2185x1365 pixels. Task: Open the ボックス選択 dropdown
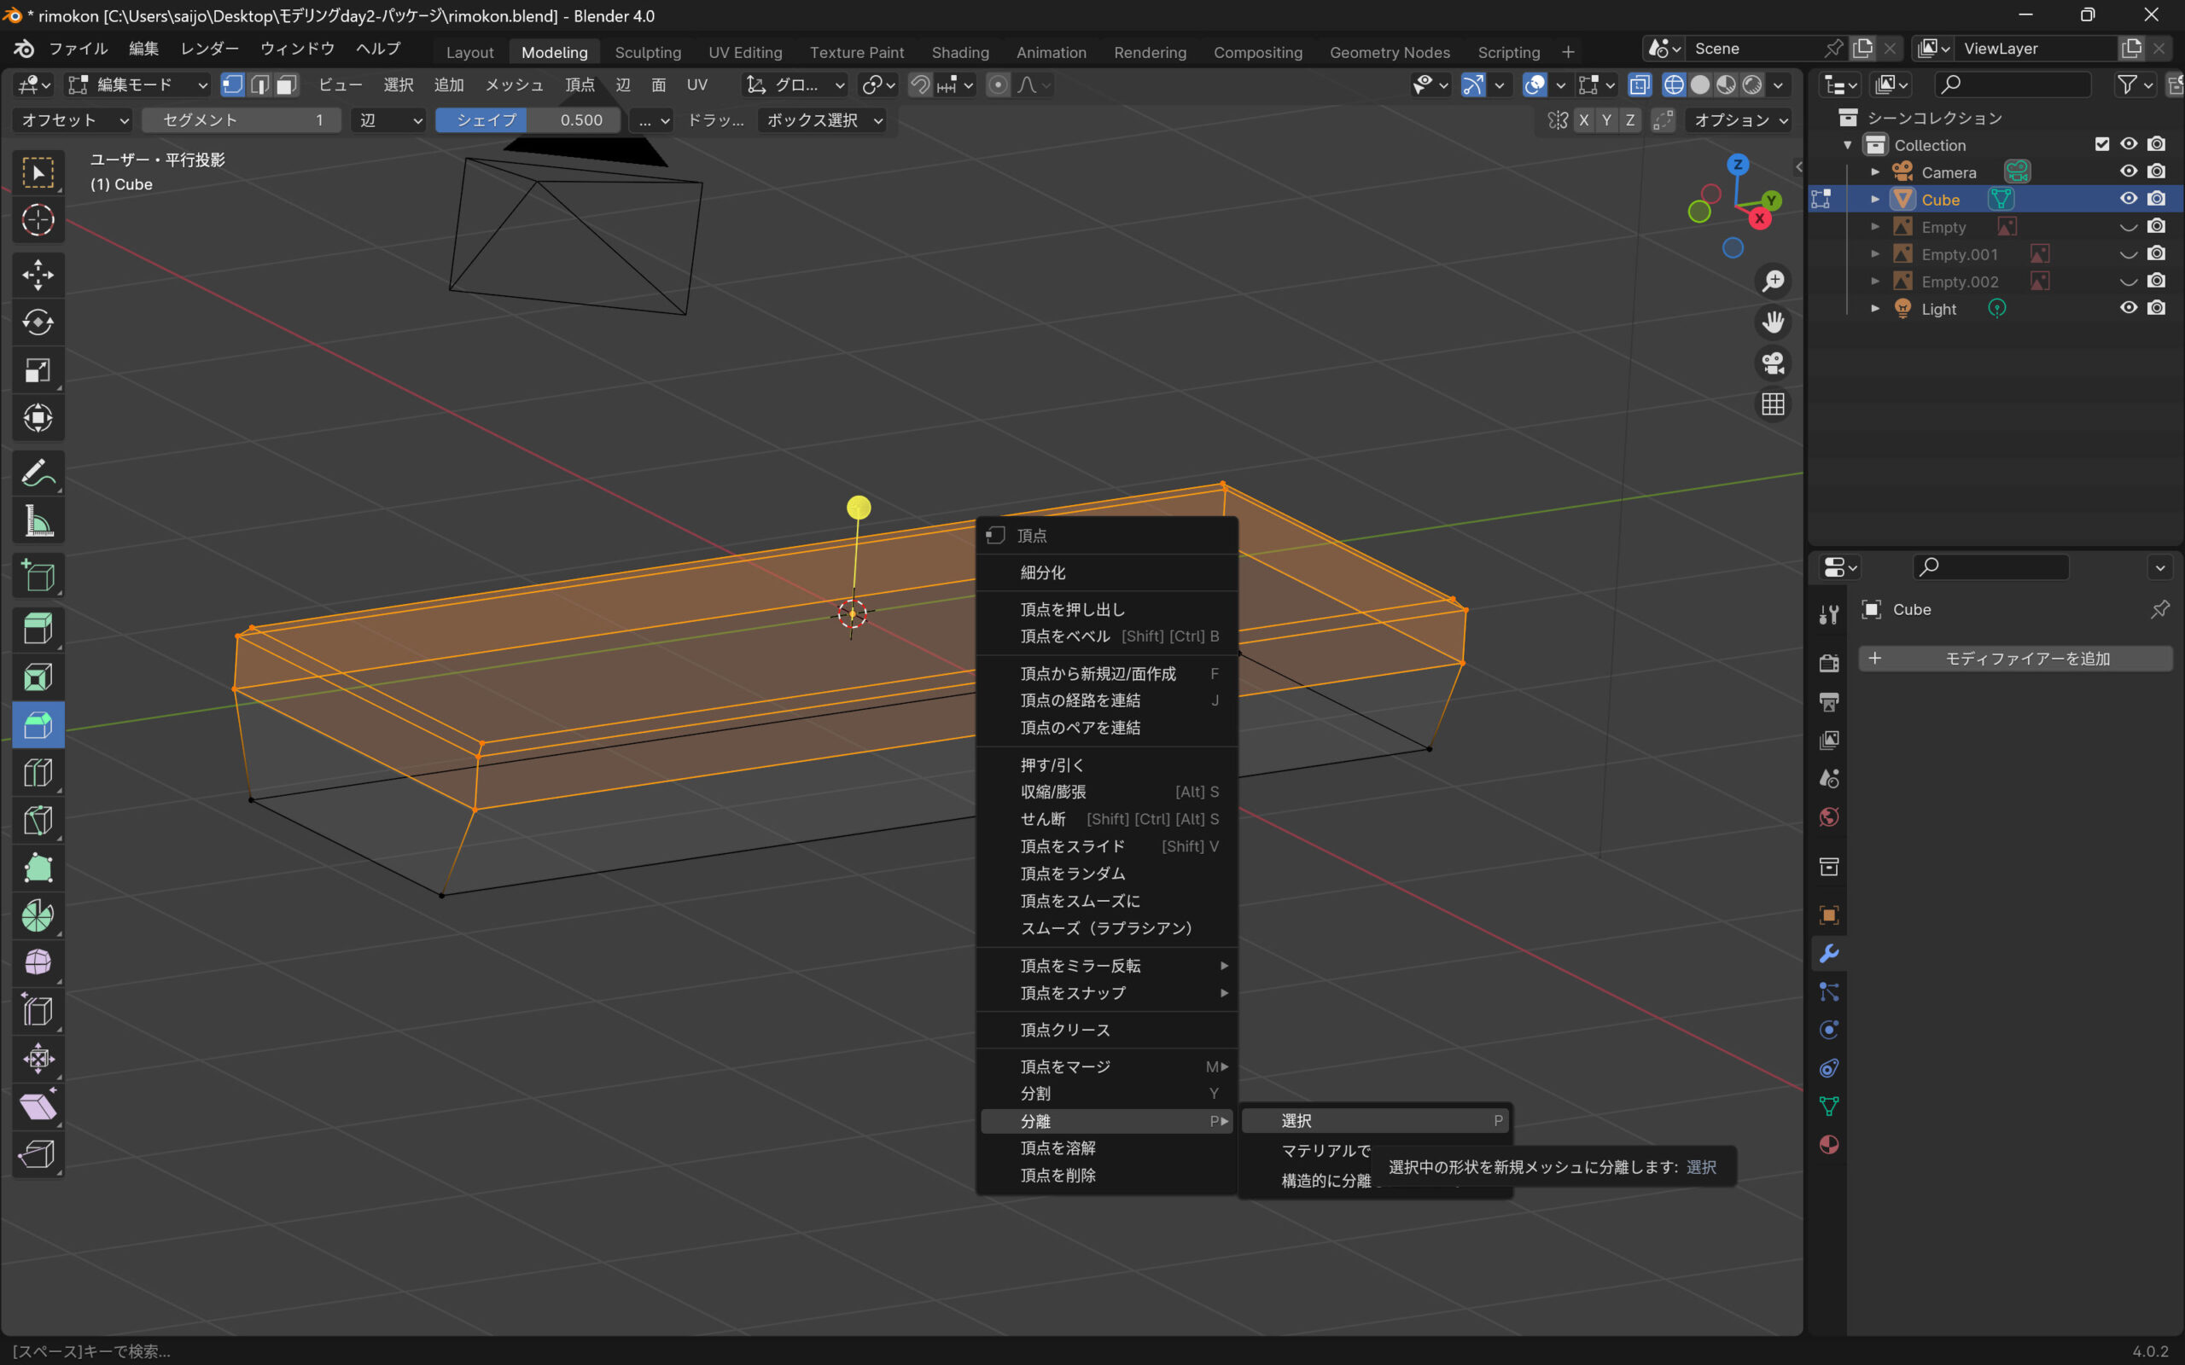click(820, 120)
